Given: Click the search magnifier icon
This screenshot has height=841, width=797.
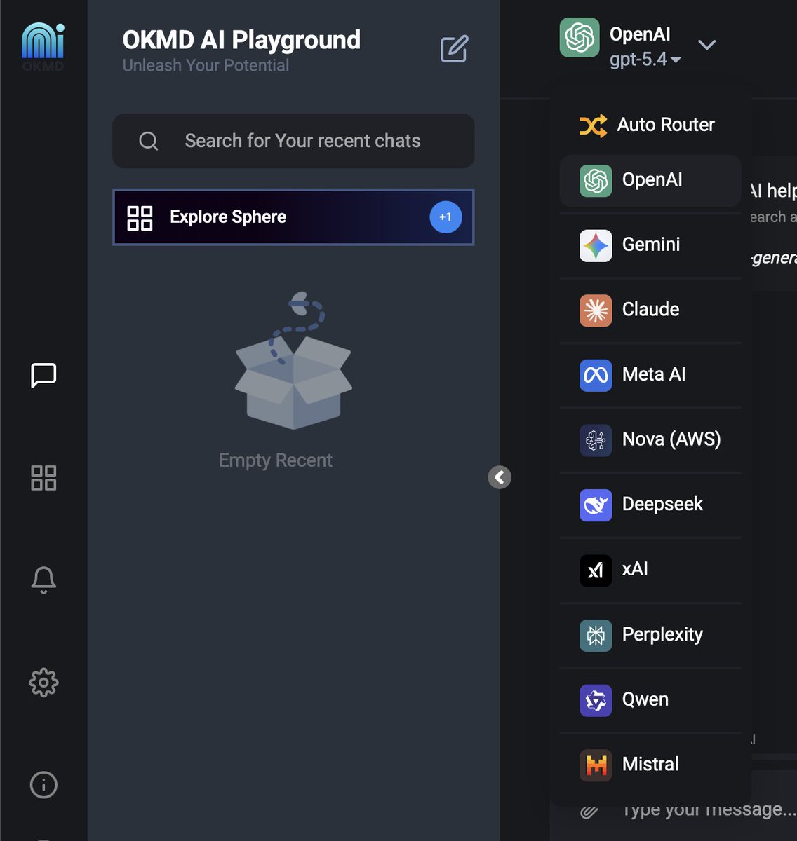Looking at the screenshot, I should point(149,141).
